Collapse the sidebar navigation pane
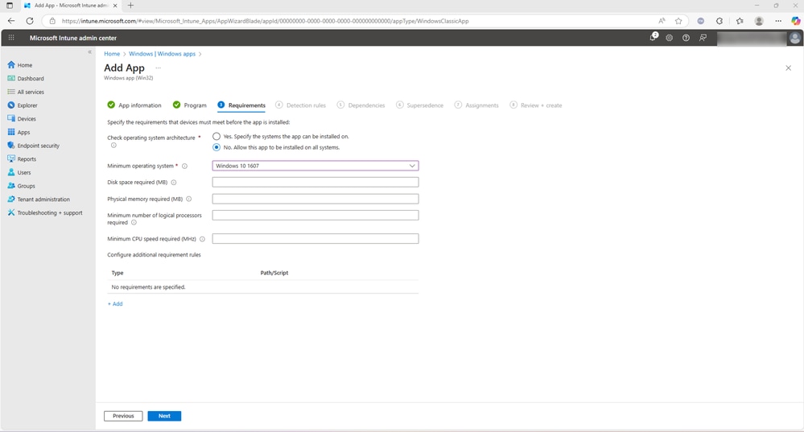Image resolution: width=804 pixels, height=432 pixels. tap(89, 51)
